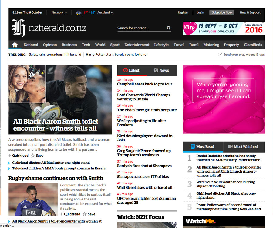Viewport: 273px width, 228px height.
Task: Open Campbell eases back to pro tour
Action: click(x=144, y=84)
